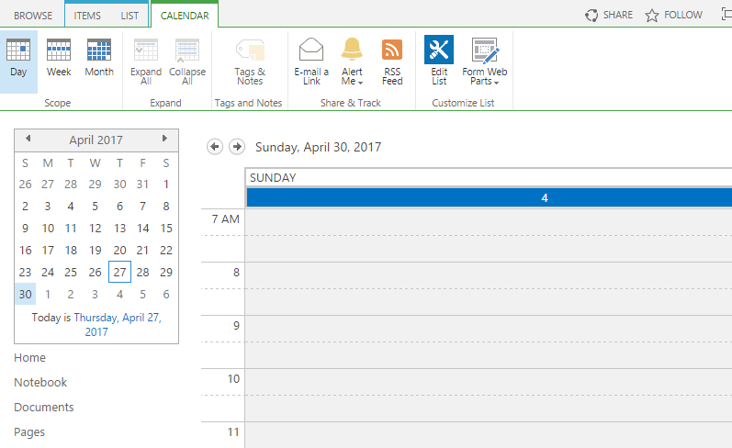Screen dimensions: 732x448
Task: Click the blue all-day event bar
Action: click(x=490, y=198)
